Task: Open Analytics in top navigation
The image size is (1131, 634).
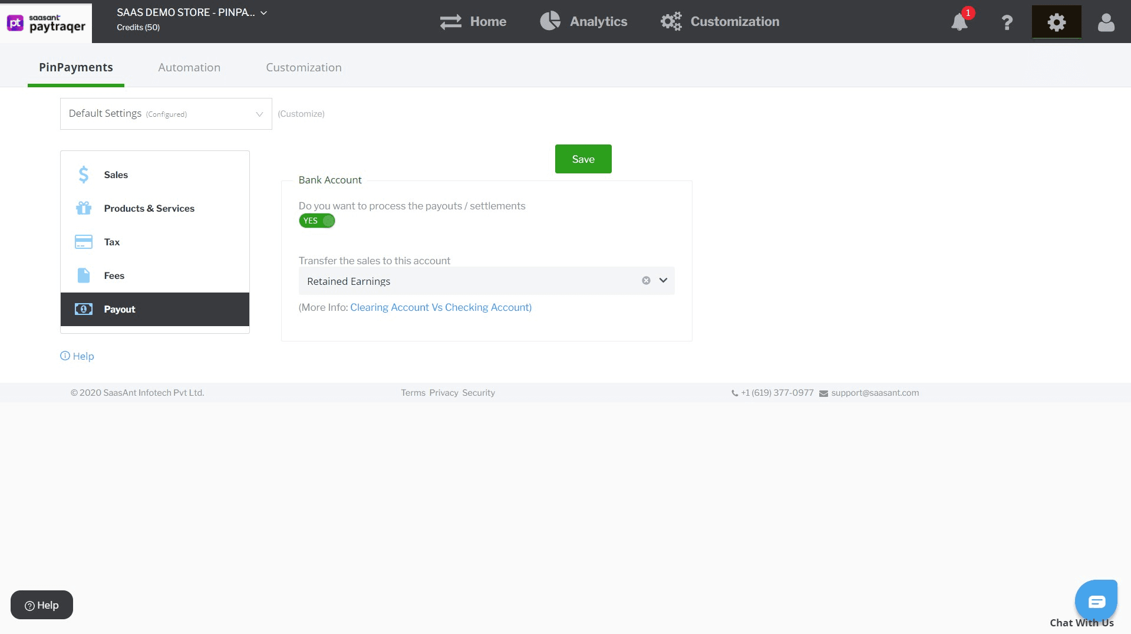Action: [583, 22]
